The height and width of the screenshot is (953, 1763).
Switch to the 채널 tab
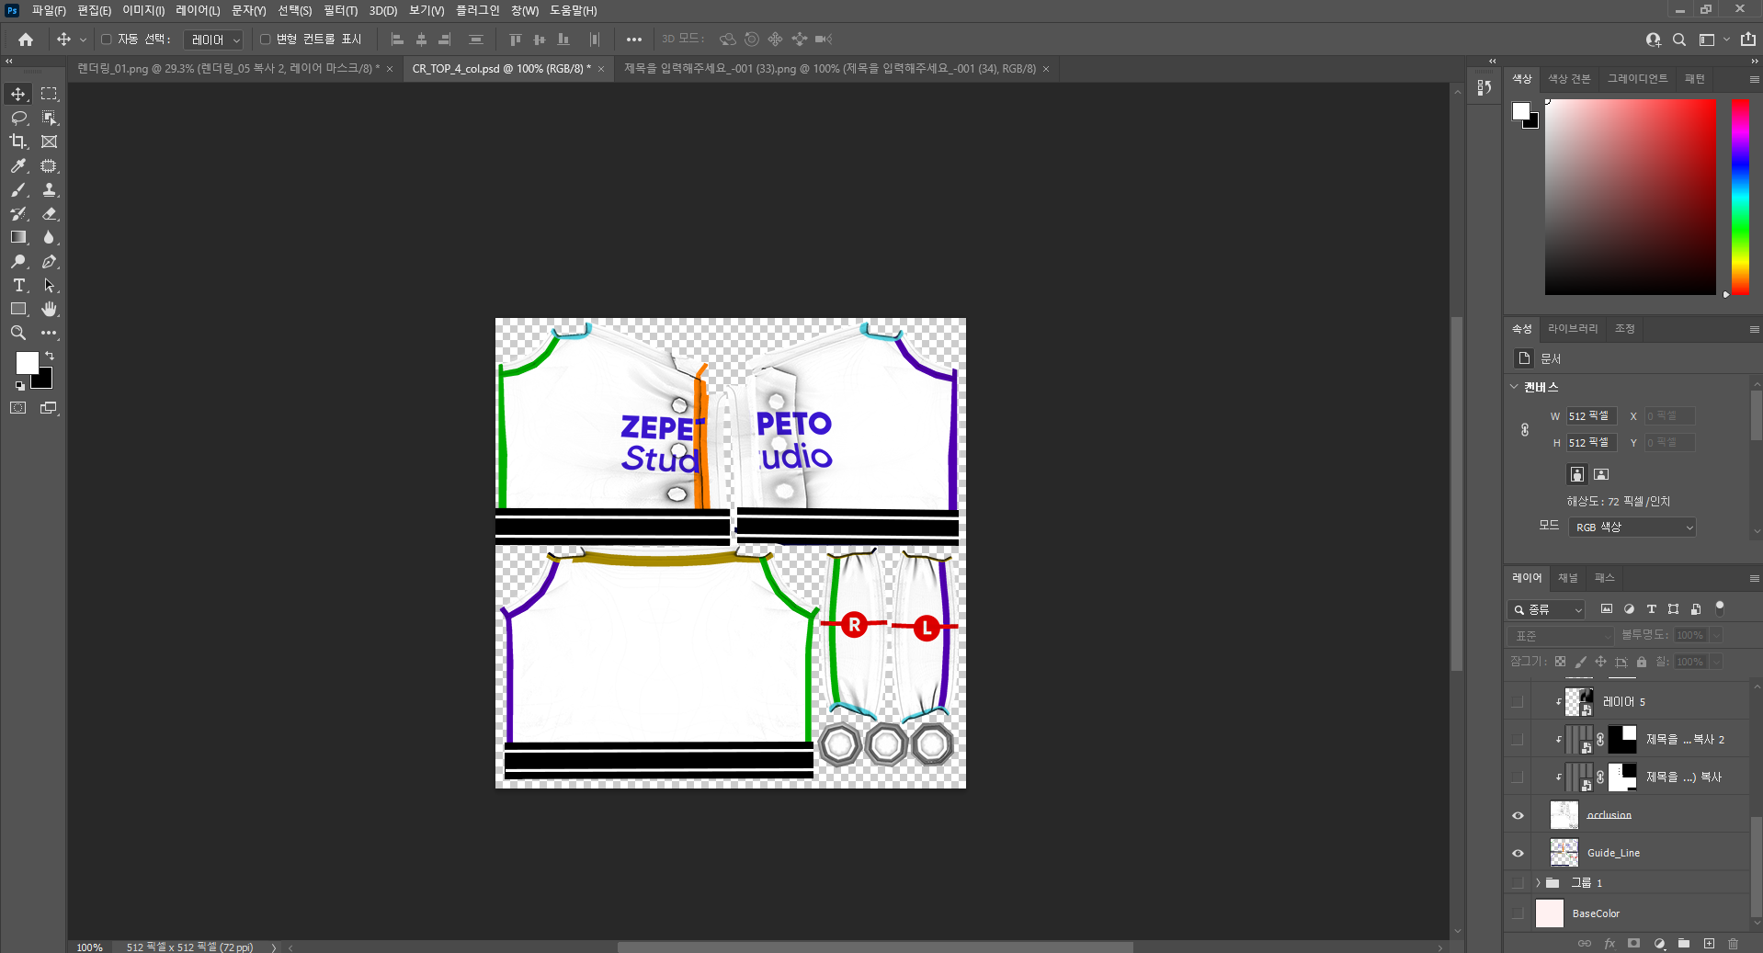(x=1568, y=578)
